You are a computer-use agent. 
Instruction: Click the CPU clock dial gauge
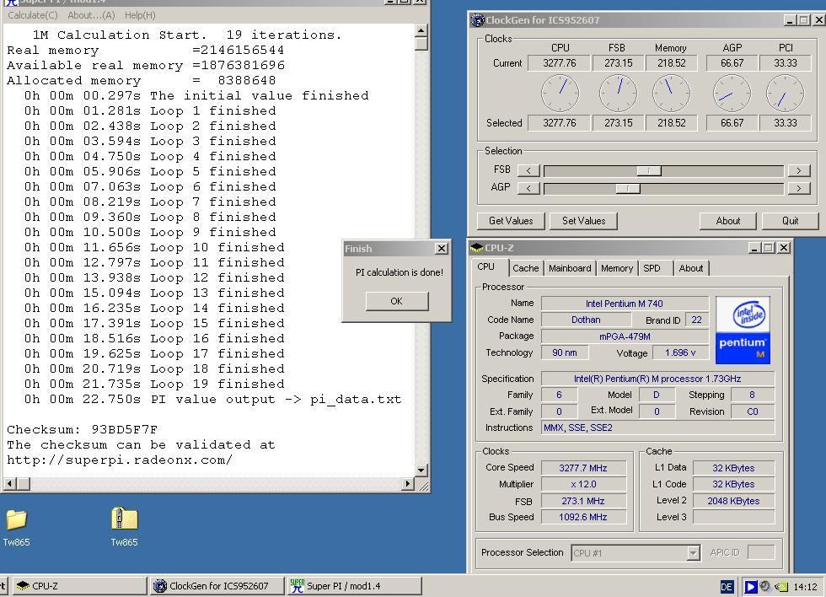tap(560, 93)
